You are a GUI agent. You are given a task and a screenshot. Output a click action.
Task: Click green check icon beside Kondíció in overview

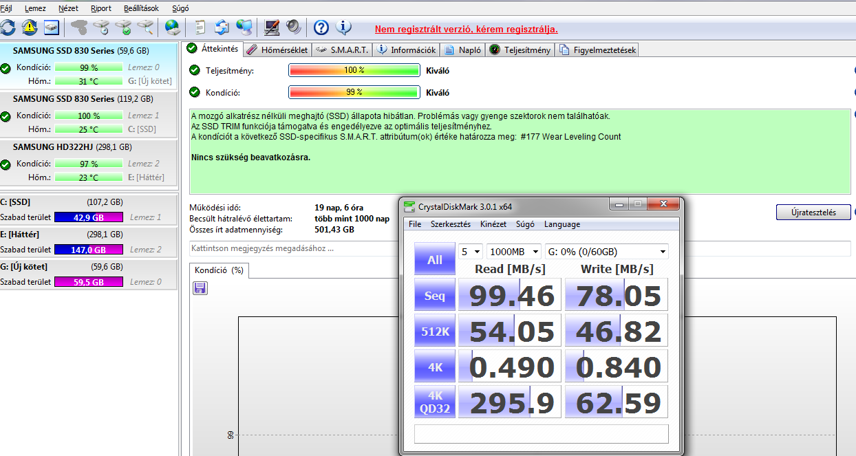tap(195, 92)
